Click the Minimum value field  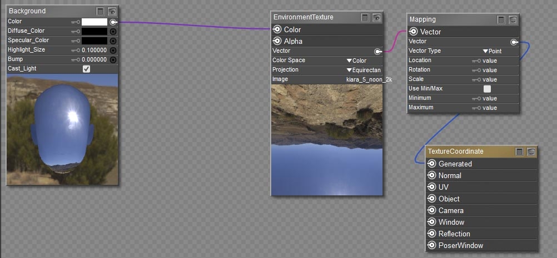pos(490,99)
